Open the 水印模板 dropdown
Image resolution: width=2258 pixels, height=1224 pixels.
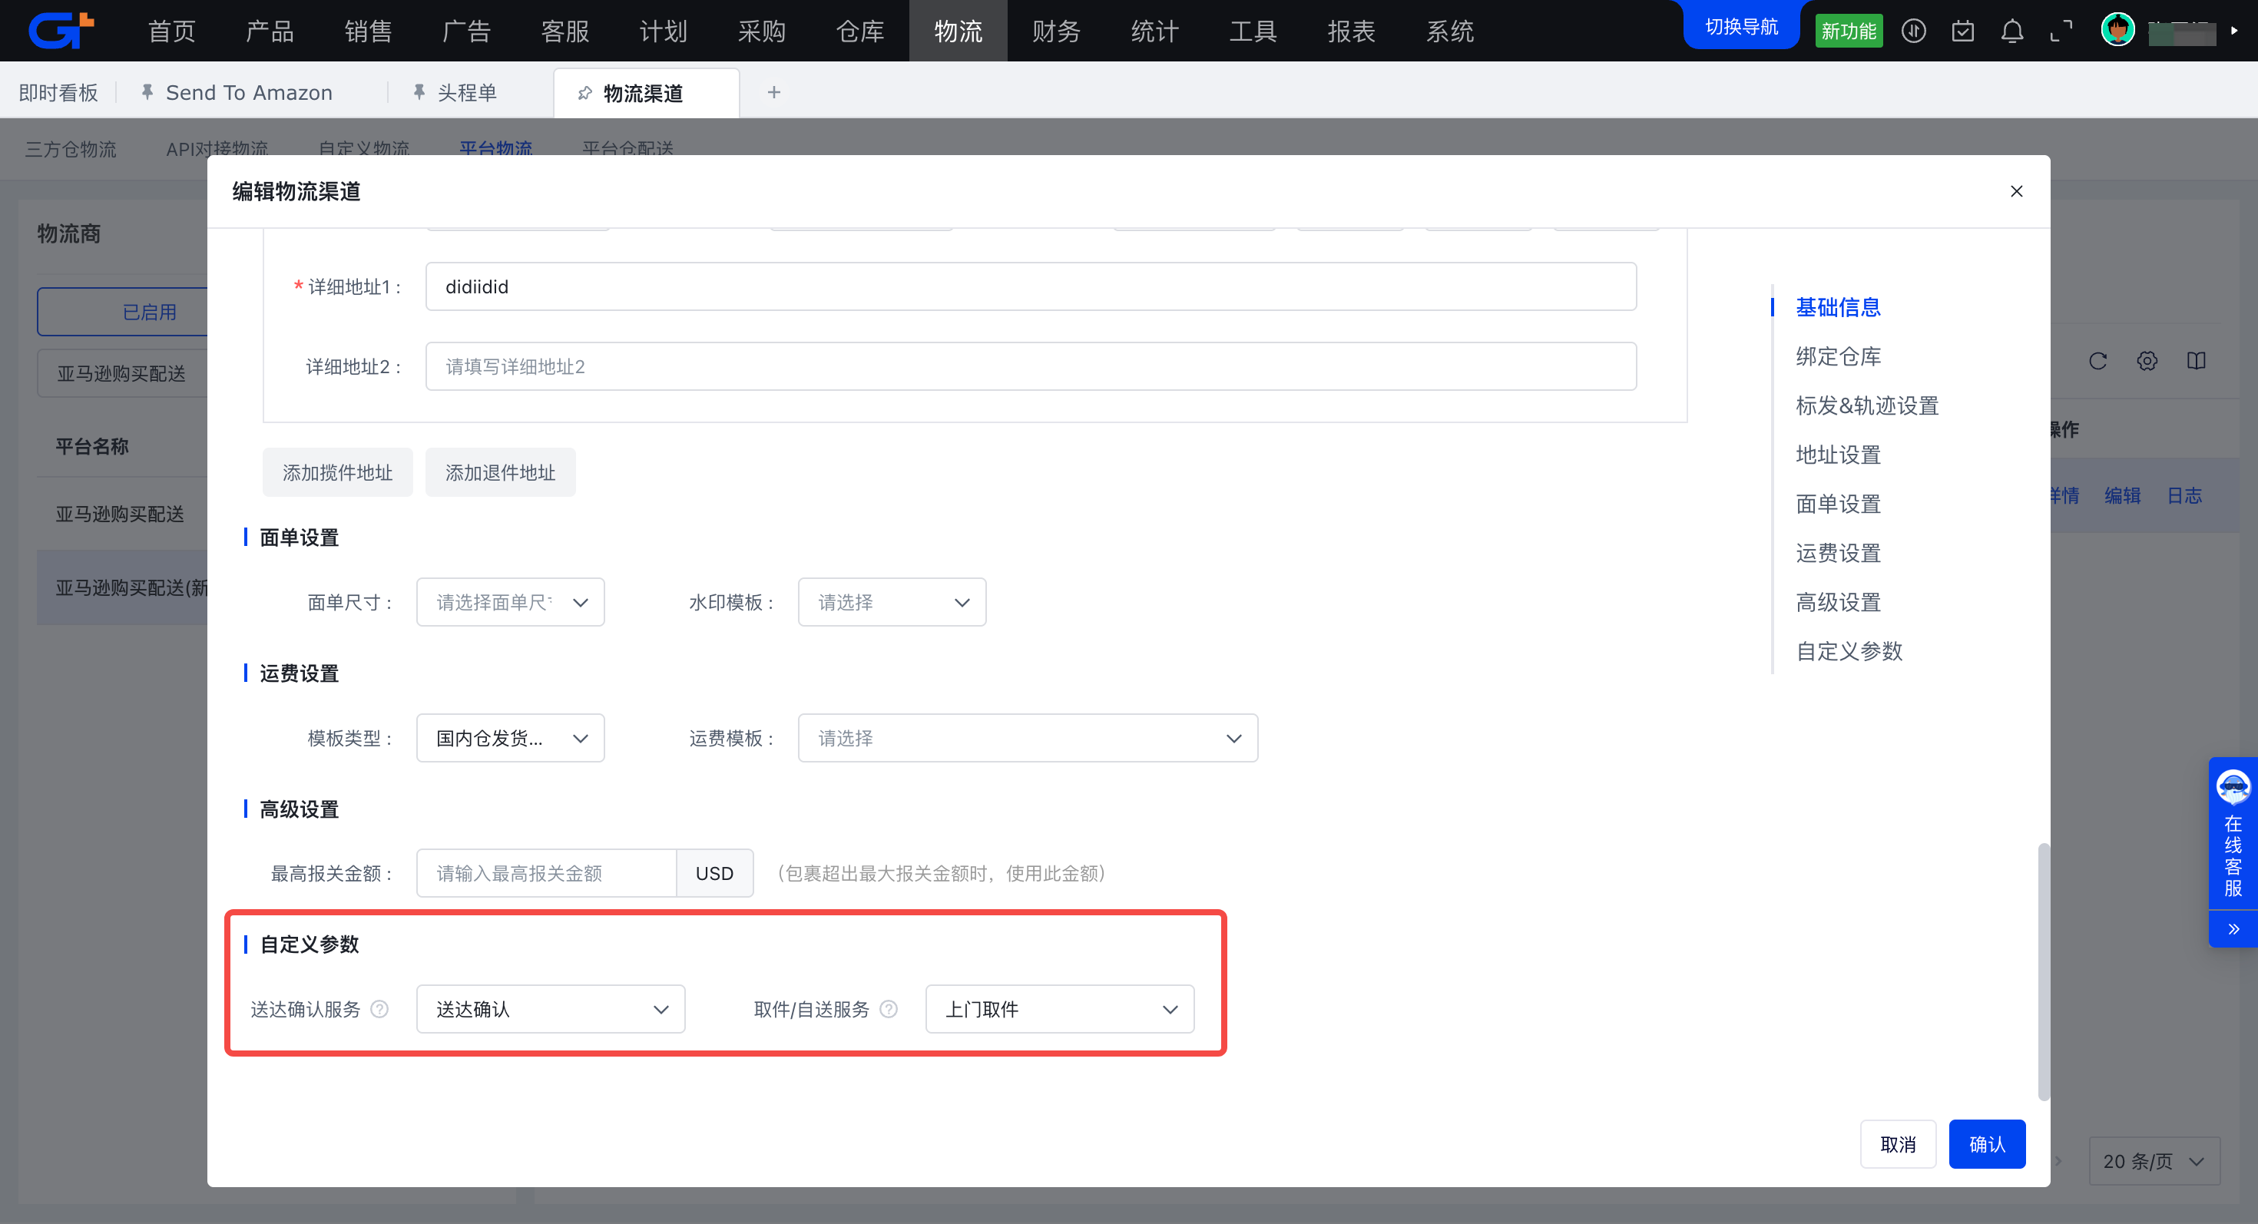[892, 602]
